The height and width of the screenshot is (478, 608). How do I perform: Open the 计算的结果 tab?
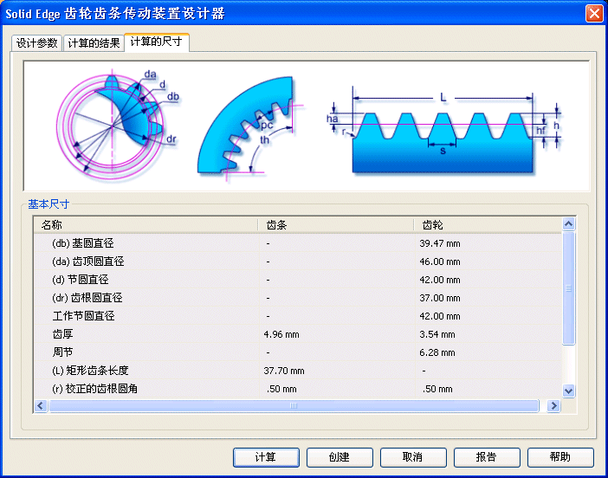pyautogui.click(x=94, y=43)
